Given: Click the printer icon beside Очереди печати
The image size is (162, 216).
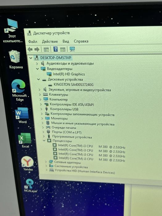Looking at the screenshot, I should [48, 127].
